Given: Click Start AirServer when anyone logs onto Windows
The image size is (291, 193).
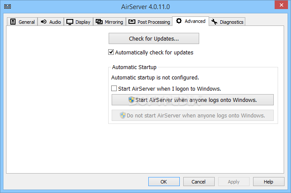Looking at the screenshot, I should click(x=193, y=100).
